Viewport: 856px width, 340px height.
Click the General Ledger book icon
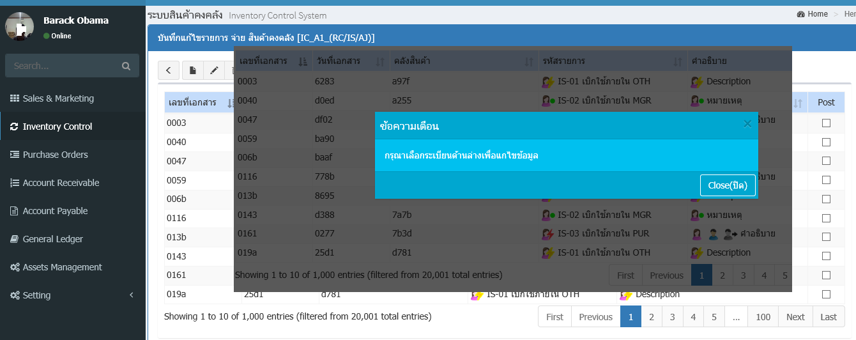click(x=15, y=239)
